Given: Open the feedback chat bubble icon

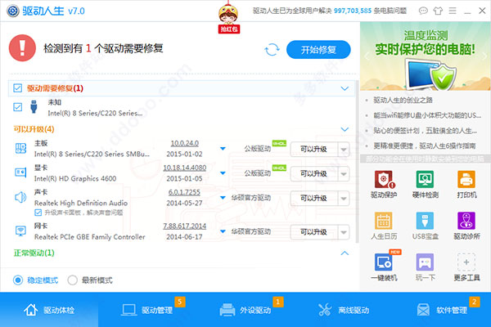Looking at the screenshot, I should (x=423, y=11).
